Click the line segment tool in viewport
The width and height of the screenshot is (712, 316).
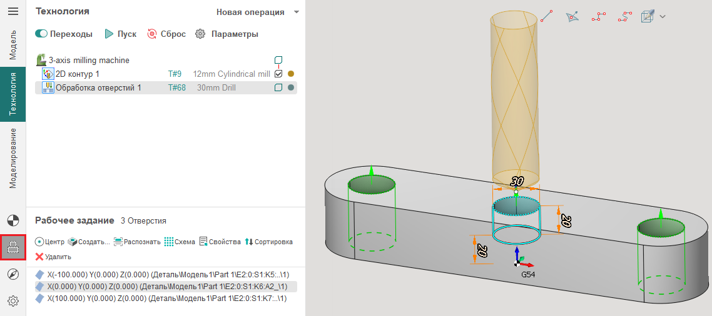click(x=547, y=16)
